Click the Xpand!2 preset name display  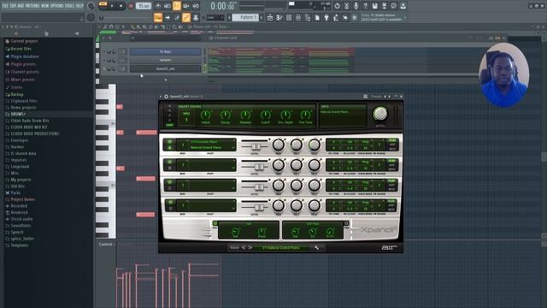(281, 247)
